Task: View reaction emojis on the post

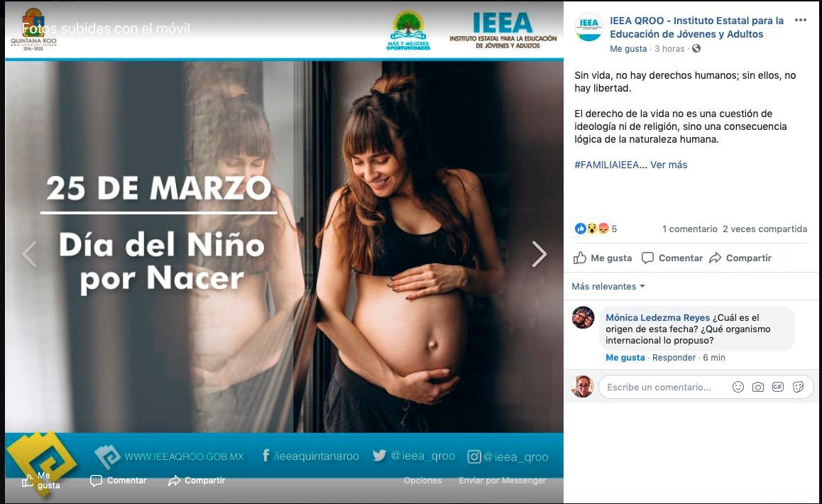Action: pyautogui.click(x=592, y=229)
